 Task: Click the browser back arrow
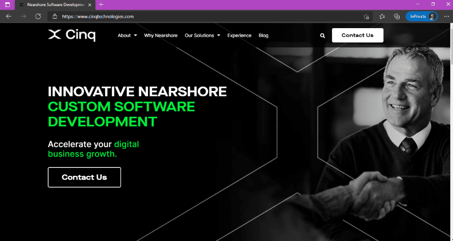(8, 16)
